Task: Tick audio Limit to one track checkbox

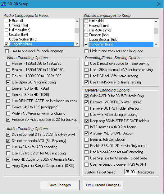Action: coord(7,51)
